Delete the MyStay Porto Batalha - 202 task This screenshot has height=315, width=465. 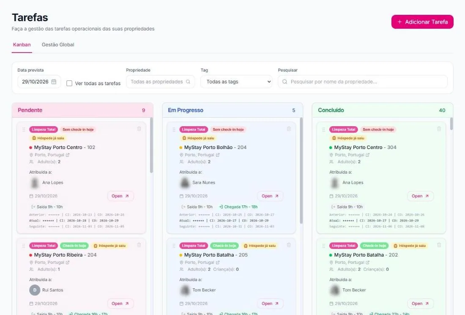pos(439,245)
